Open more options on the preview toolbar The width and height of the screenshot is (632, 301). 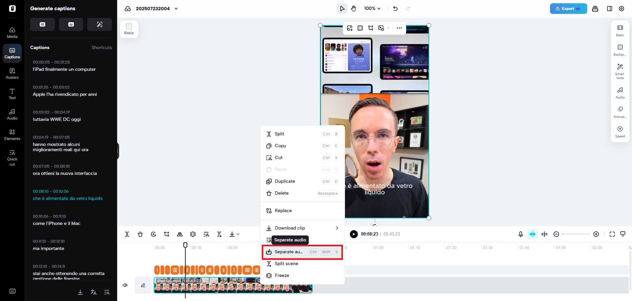(x=399, y=28)
